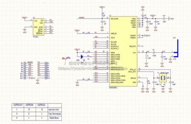Click the C1 capacitor below reset line
Viewport: 191px width, 124px height.
click(102, 22)
